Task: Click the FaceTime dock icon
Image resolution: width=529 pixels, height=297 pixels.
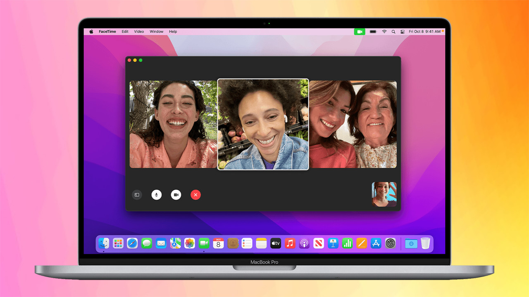Action: (204, 243)
